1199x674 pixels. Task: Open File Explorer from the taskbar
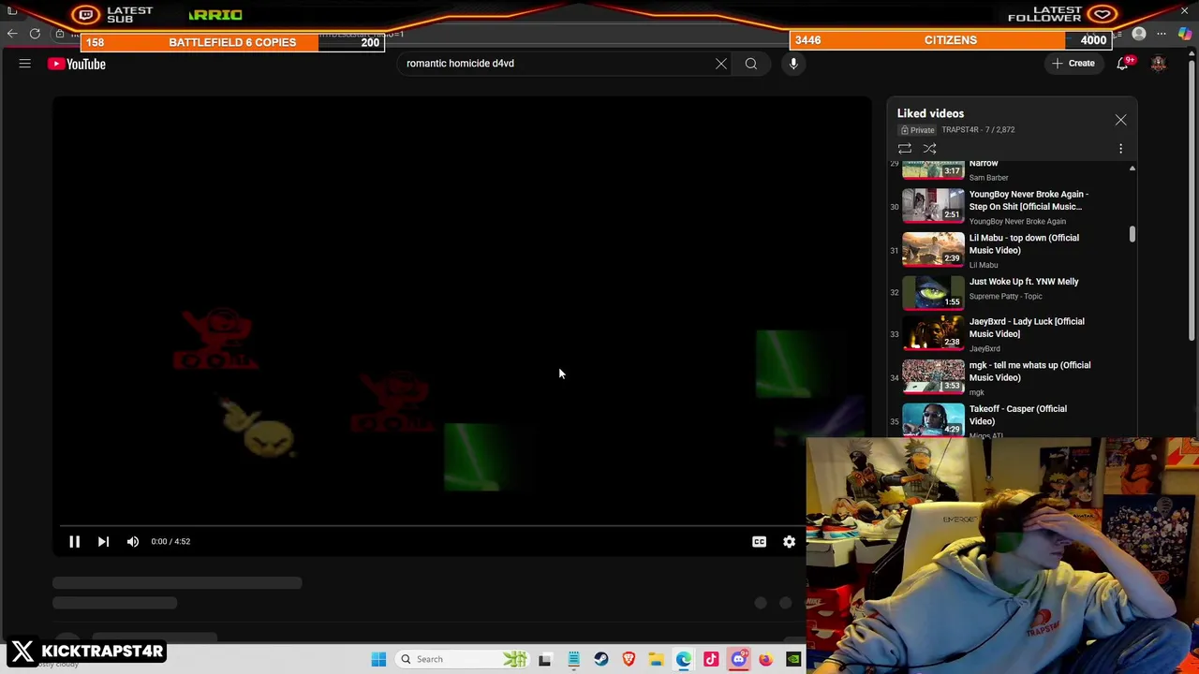[656, 659]
